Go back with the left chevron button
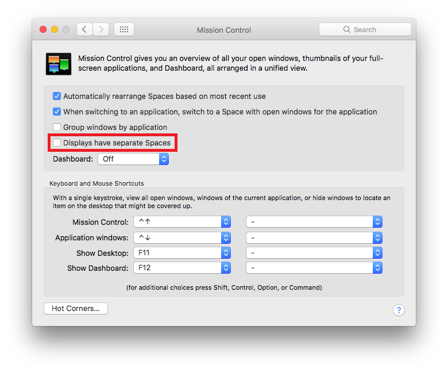The image size is (448, 372). (x=84, y=29)
